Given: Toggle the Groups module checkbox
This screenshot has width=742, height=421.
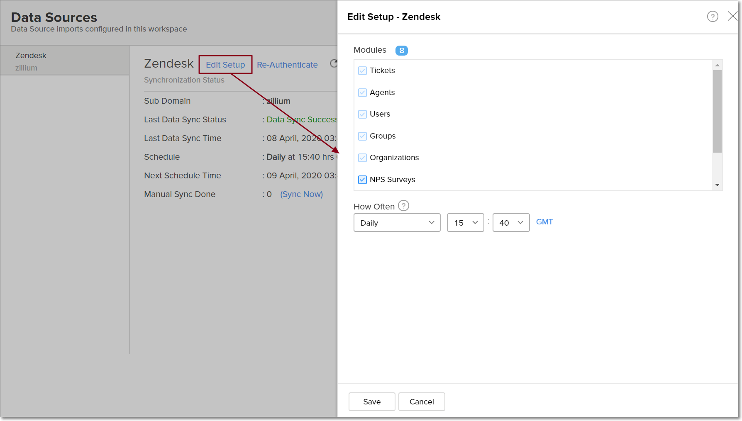Looking at the screenshot, I should coord(362,136).
